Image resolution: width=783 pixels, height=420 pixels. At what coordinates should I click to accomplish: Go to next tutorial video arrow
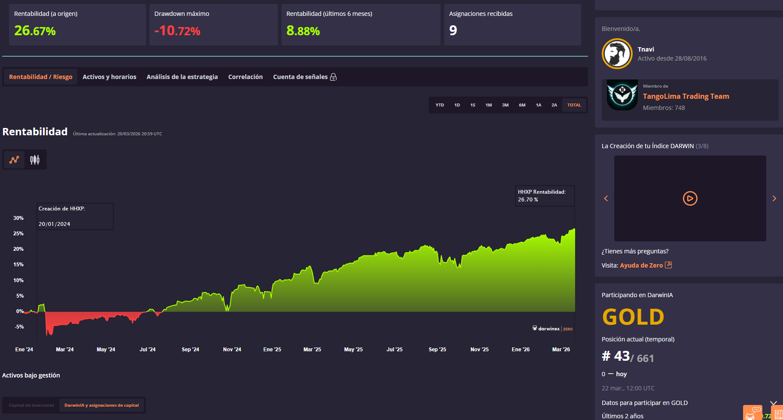[x=774, y=198]
